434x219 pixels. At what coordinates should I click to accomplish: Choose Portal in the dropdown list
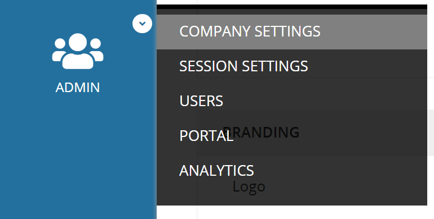pos(206,136)
